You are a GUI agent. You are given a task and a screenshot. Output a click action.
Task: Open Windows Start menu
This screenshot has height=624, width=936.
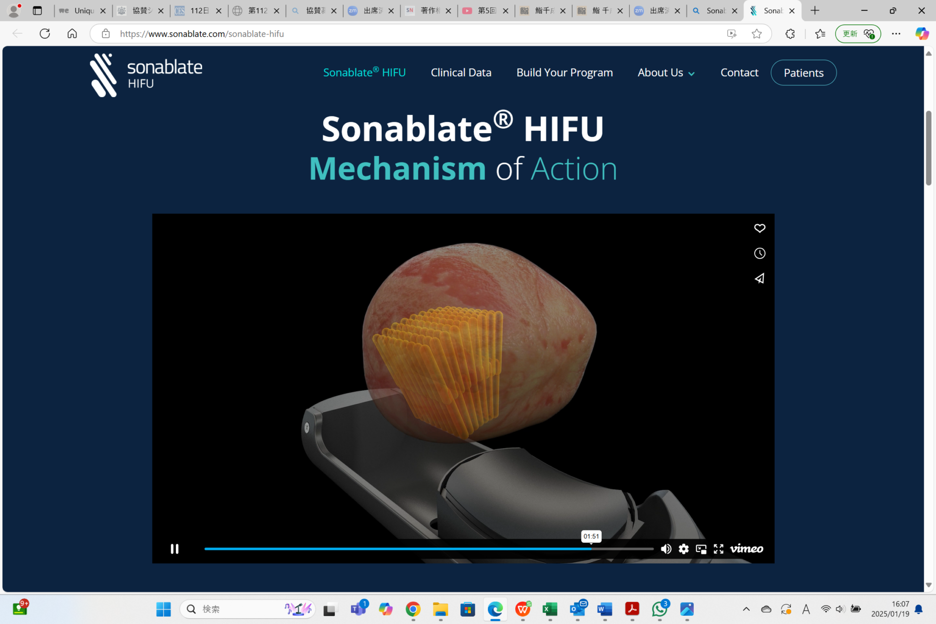(163, 609)
